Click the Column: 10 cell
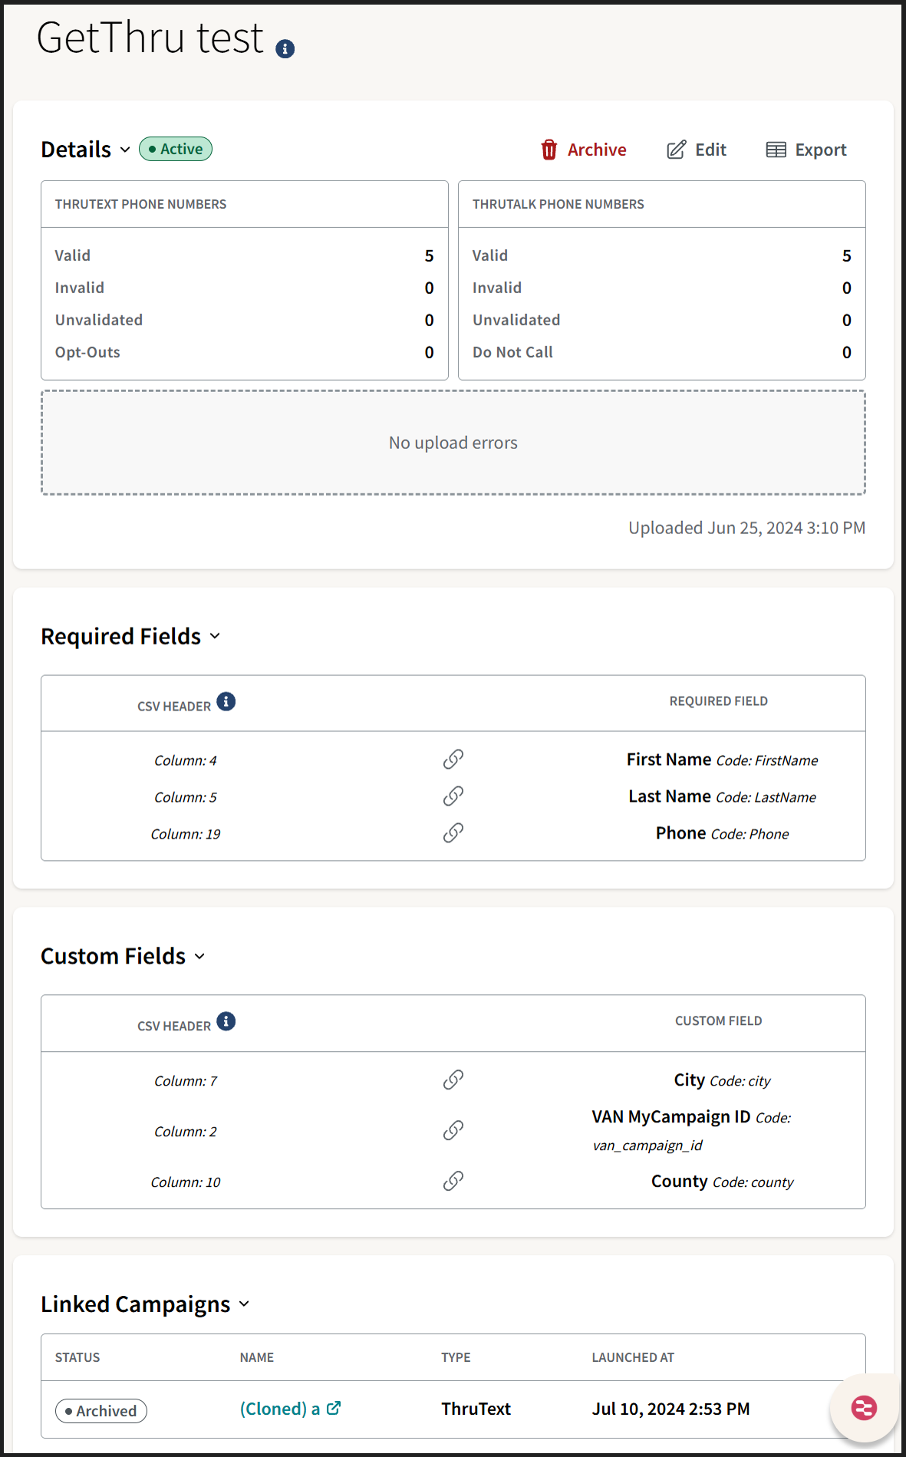906x1457 pixels. [186, 1182]
